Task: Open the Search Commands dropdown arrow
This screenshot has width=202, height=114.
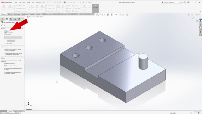Action: (x=182, y=2)
